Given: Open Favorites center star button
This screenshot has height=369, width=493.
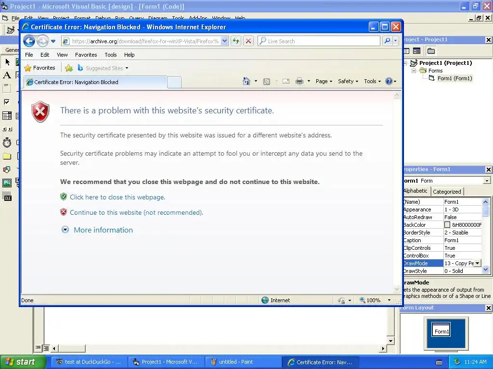Looking at the screenshot, I should click(x=39, y=68).
